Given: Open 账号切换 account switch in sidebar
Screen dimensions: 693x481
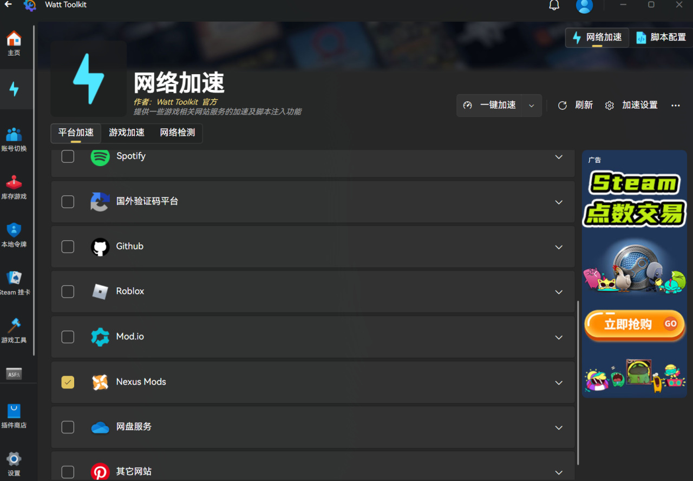Looking at the screenshot, I should click(14, 140).
